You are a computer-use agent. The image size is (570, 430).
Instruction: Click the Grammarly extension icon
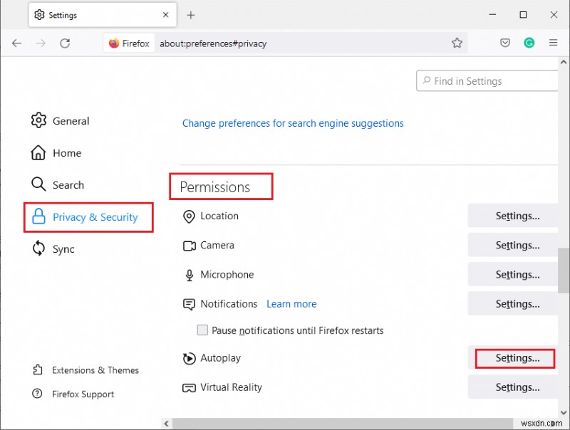(x=529, y=43)
